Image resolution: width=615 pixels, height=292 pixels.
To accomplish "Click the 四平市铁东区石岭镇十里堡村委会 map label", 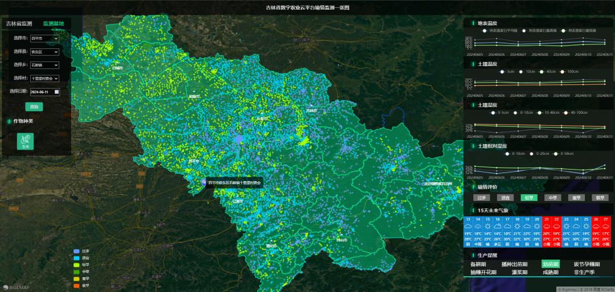I will 234,183.
